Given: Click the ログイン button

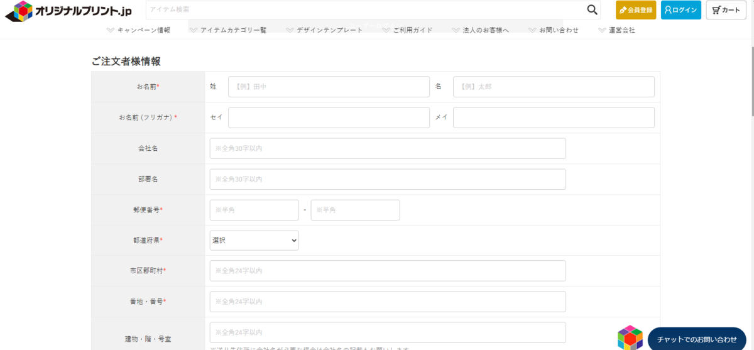Looking at the screenshot, I should (681, 10).
